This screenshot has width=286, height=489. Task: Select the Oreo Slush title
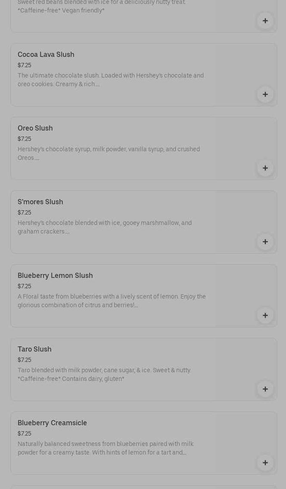(x=35, y=128)
